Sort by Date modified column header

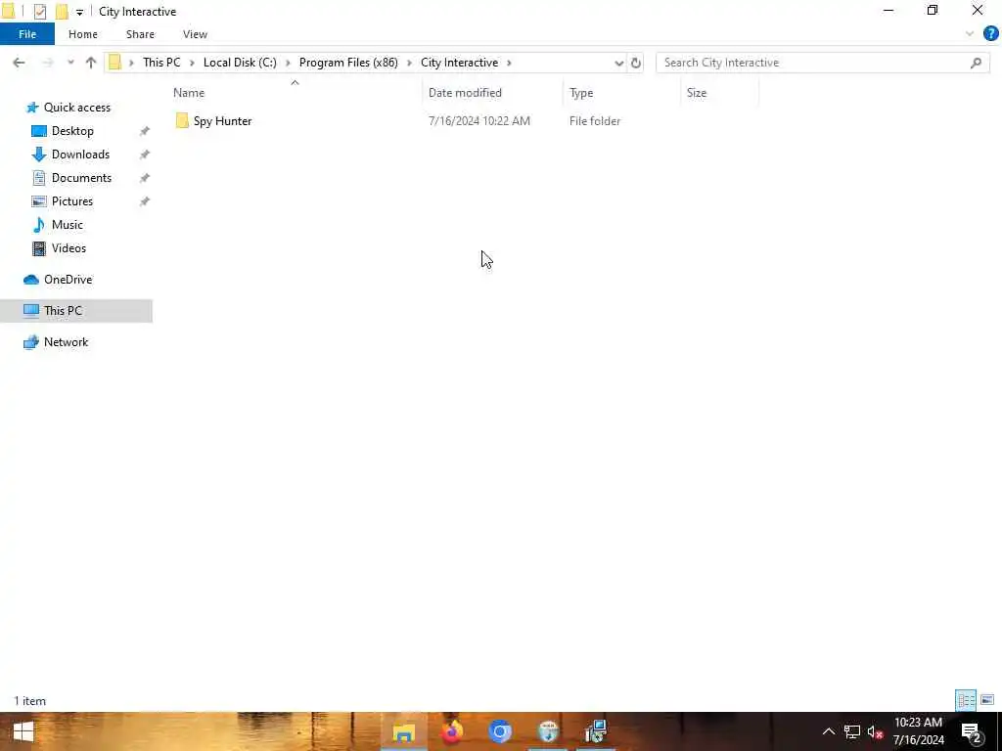click(x=493, y=93)
